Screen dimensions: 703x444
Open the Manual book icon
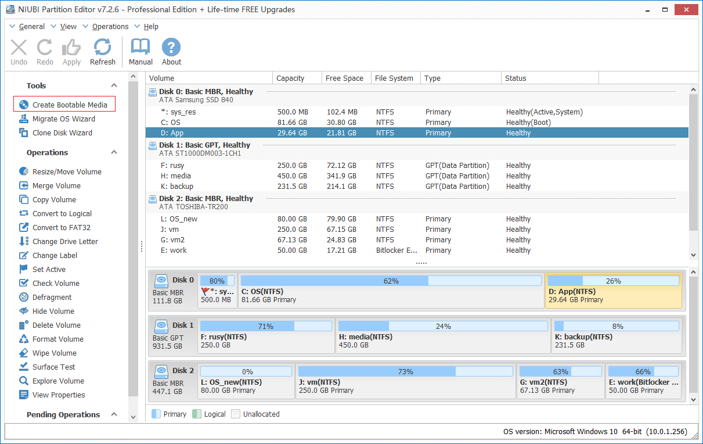pos(140,48)
